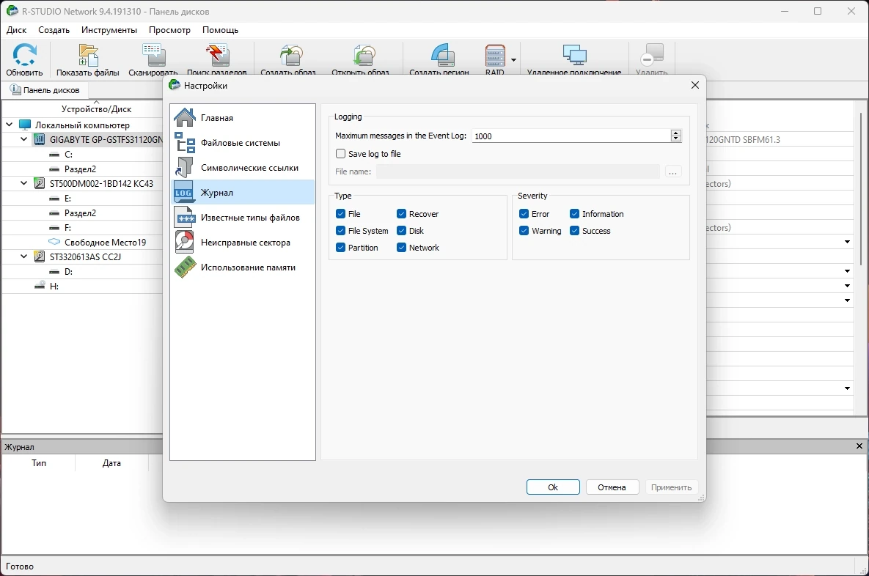Screen dimensions: 869x576
Task: Click the Тип column header in log
Action: (39, 463)
